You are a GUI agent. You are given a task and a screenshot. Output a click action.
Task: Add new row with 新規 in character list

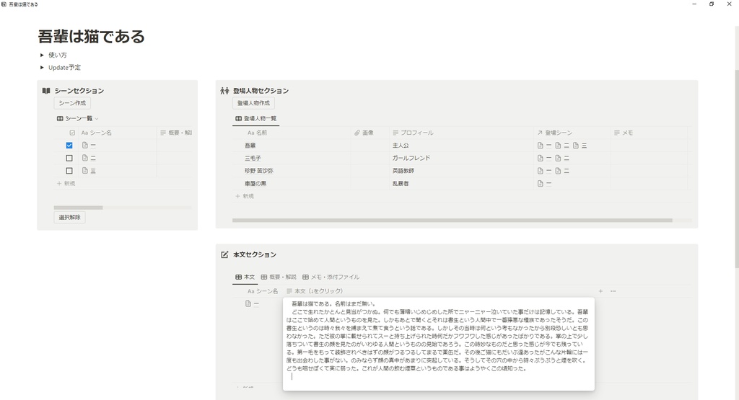pos(245,196)
